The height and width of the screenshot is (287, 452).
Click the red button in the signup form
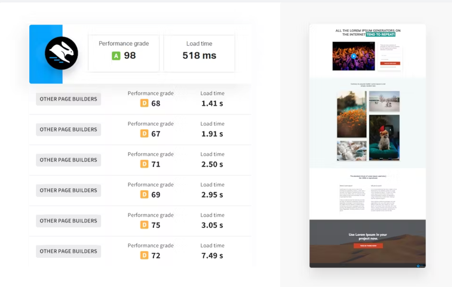390,63
